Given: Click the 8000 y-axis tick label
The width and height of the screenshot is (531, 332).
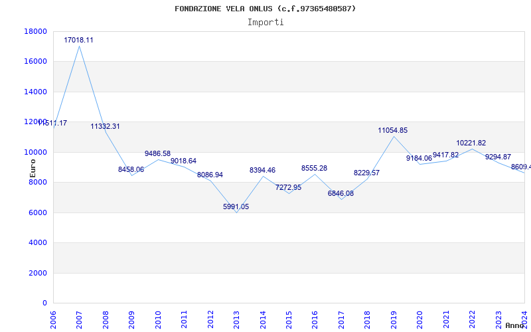Looking at the screenshot, I should click(x=38, y=182).
